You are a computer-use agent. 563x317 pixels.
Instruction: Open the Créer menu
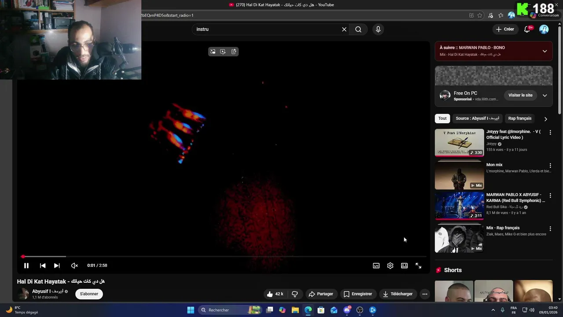point(505,29)
